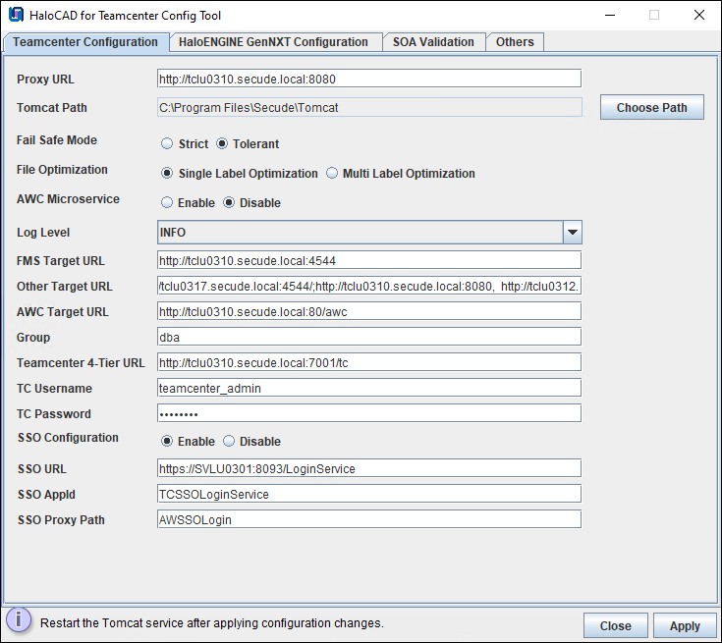
Task: Minimize the Config Tool window
Action: pyautogui.click(x=610, y=15)
